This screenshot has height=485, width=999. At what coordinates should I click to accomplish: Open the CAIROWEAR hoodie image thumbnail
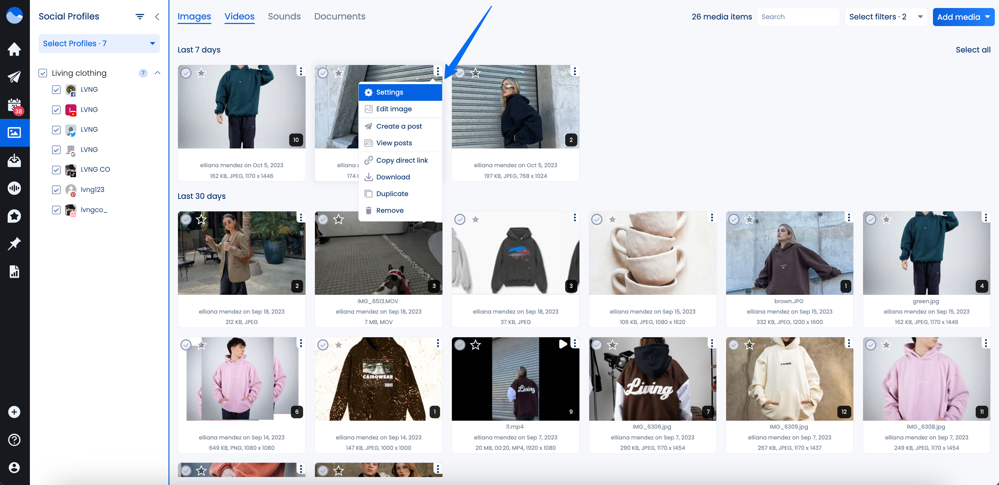coord(378,379)
